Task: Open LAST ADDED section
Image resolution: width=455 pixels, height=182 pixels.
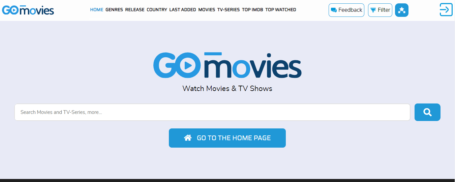Action: coord(183,10)
